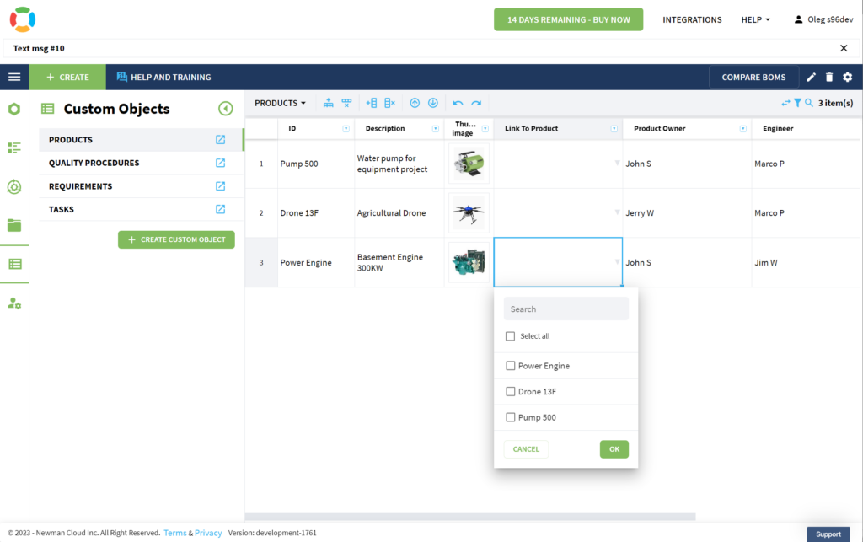
Task: Click CANCEL in the dropdown popup
Action: click(526, 449)
